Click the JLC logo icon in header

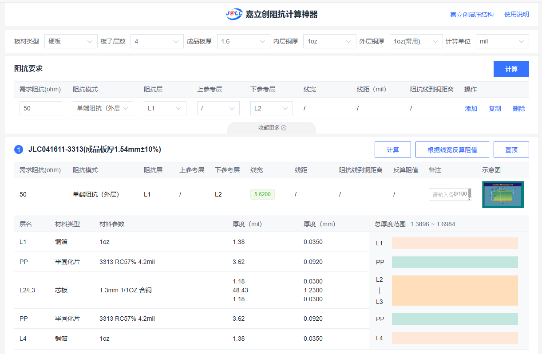click(x=234, y=14)
